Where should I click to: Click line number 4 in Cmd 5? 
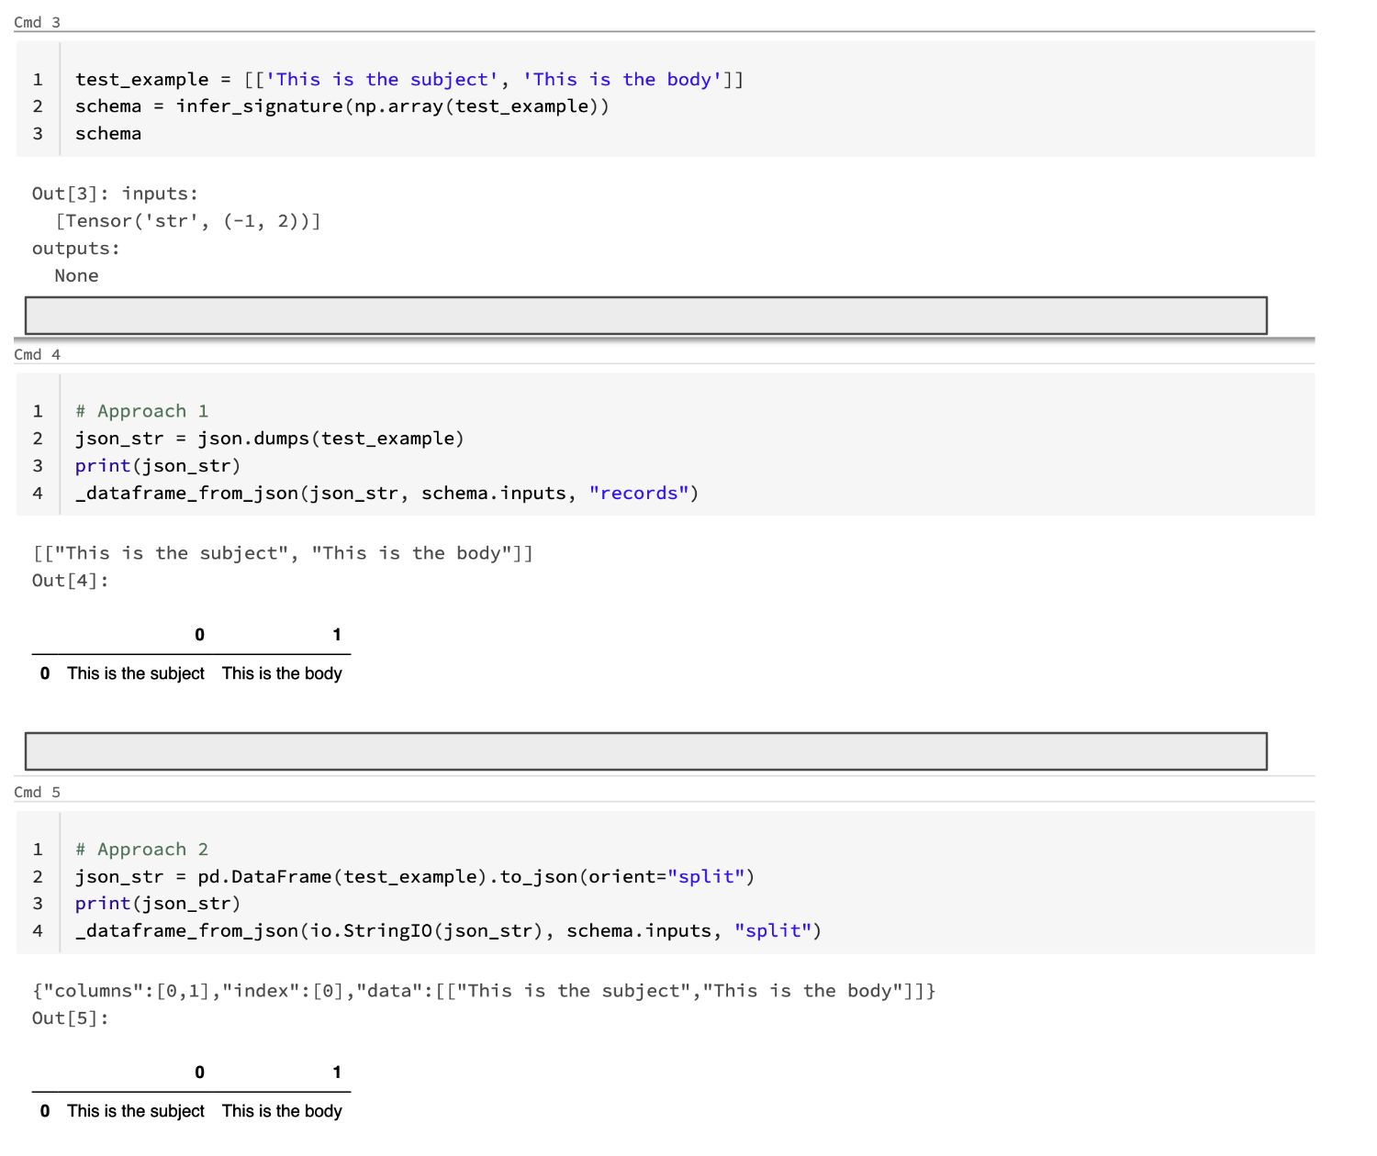tap(37, 930)
